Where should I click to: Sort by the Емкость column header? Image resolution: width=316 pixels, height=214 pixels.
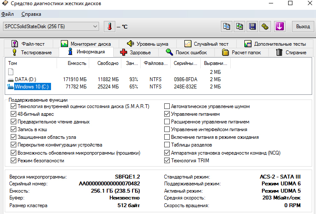pos(73,63)
